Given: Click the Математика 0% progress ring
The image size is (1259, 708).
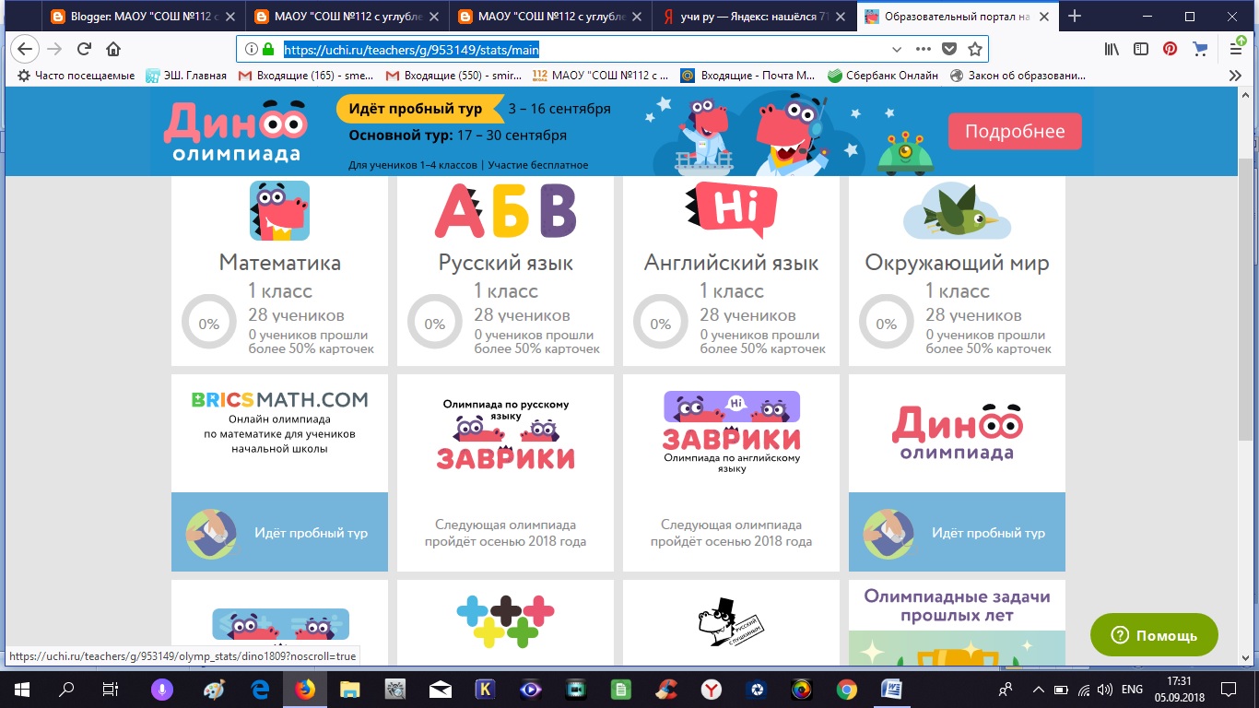Looking at the screenshot, I should click(x=208, y=324).
